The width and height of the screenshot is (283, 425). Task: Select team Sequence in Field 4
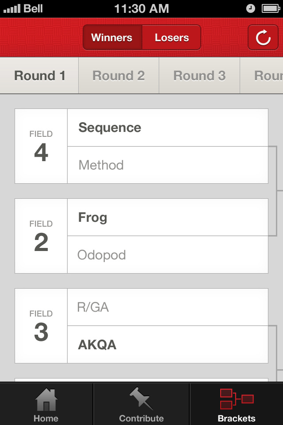pos(168,127)
